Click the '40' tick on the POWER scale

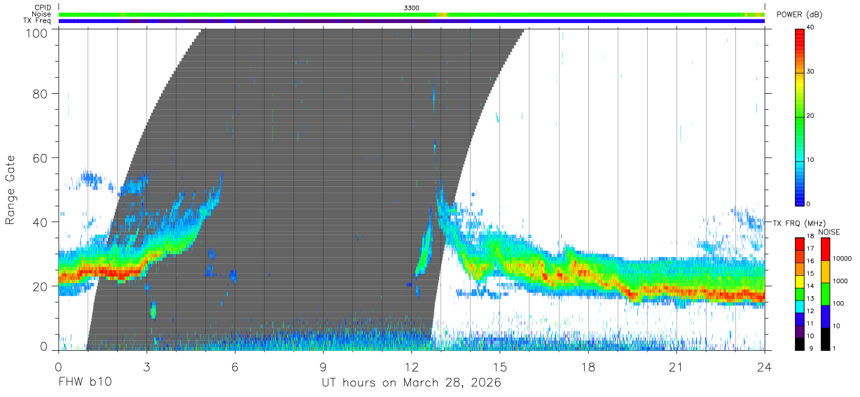coord(811,28)
